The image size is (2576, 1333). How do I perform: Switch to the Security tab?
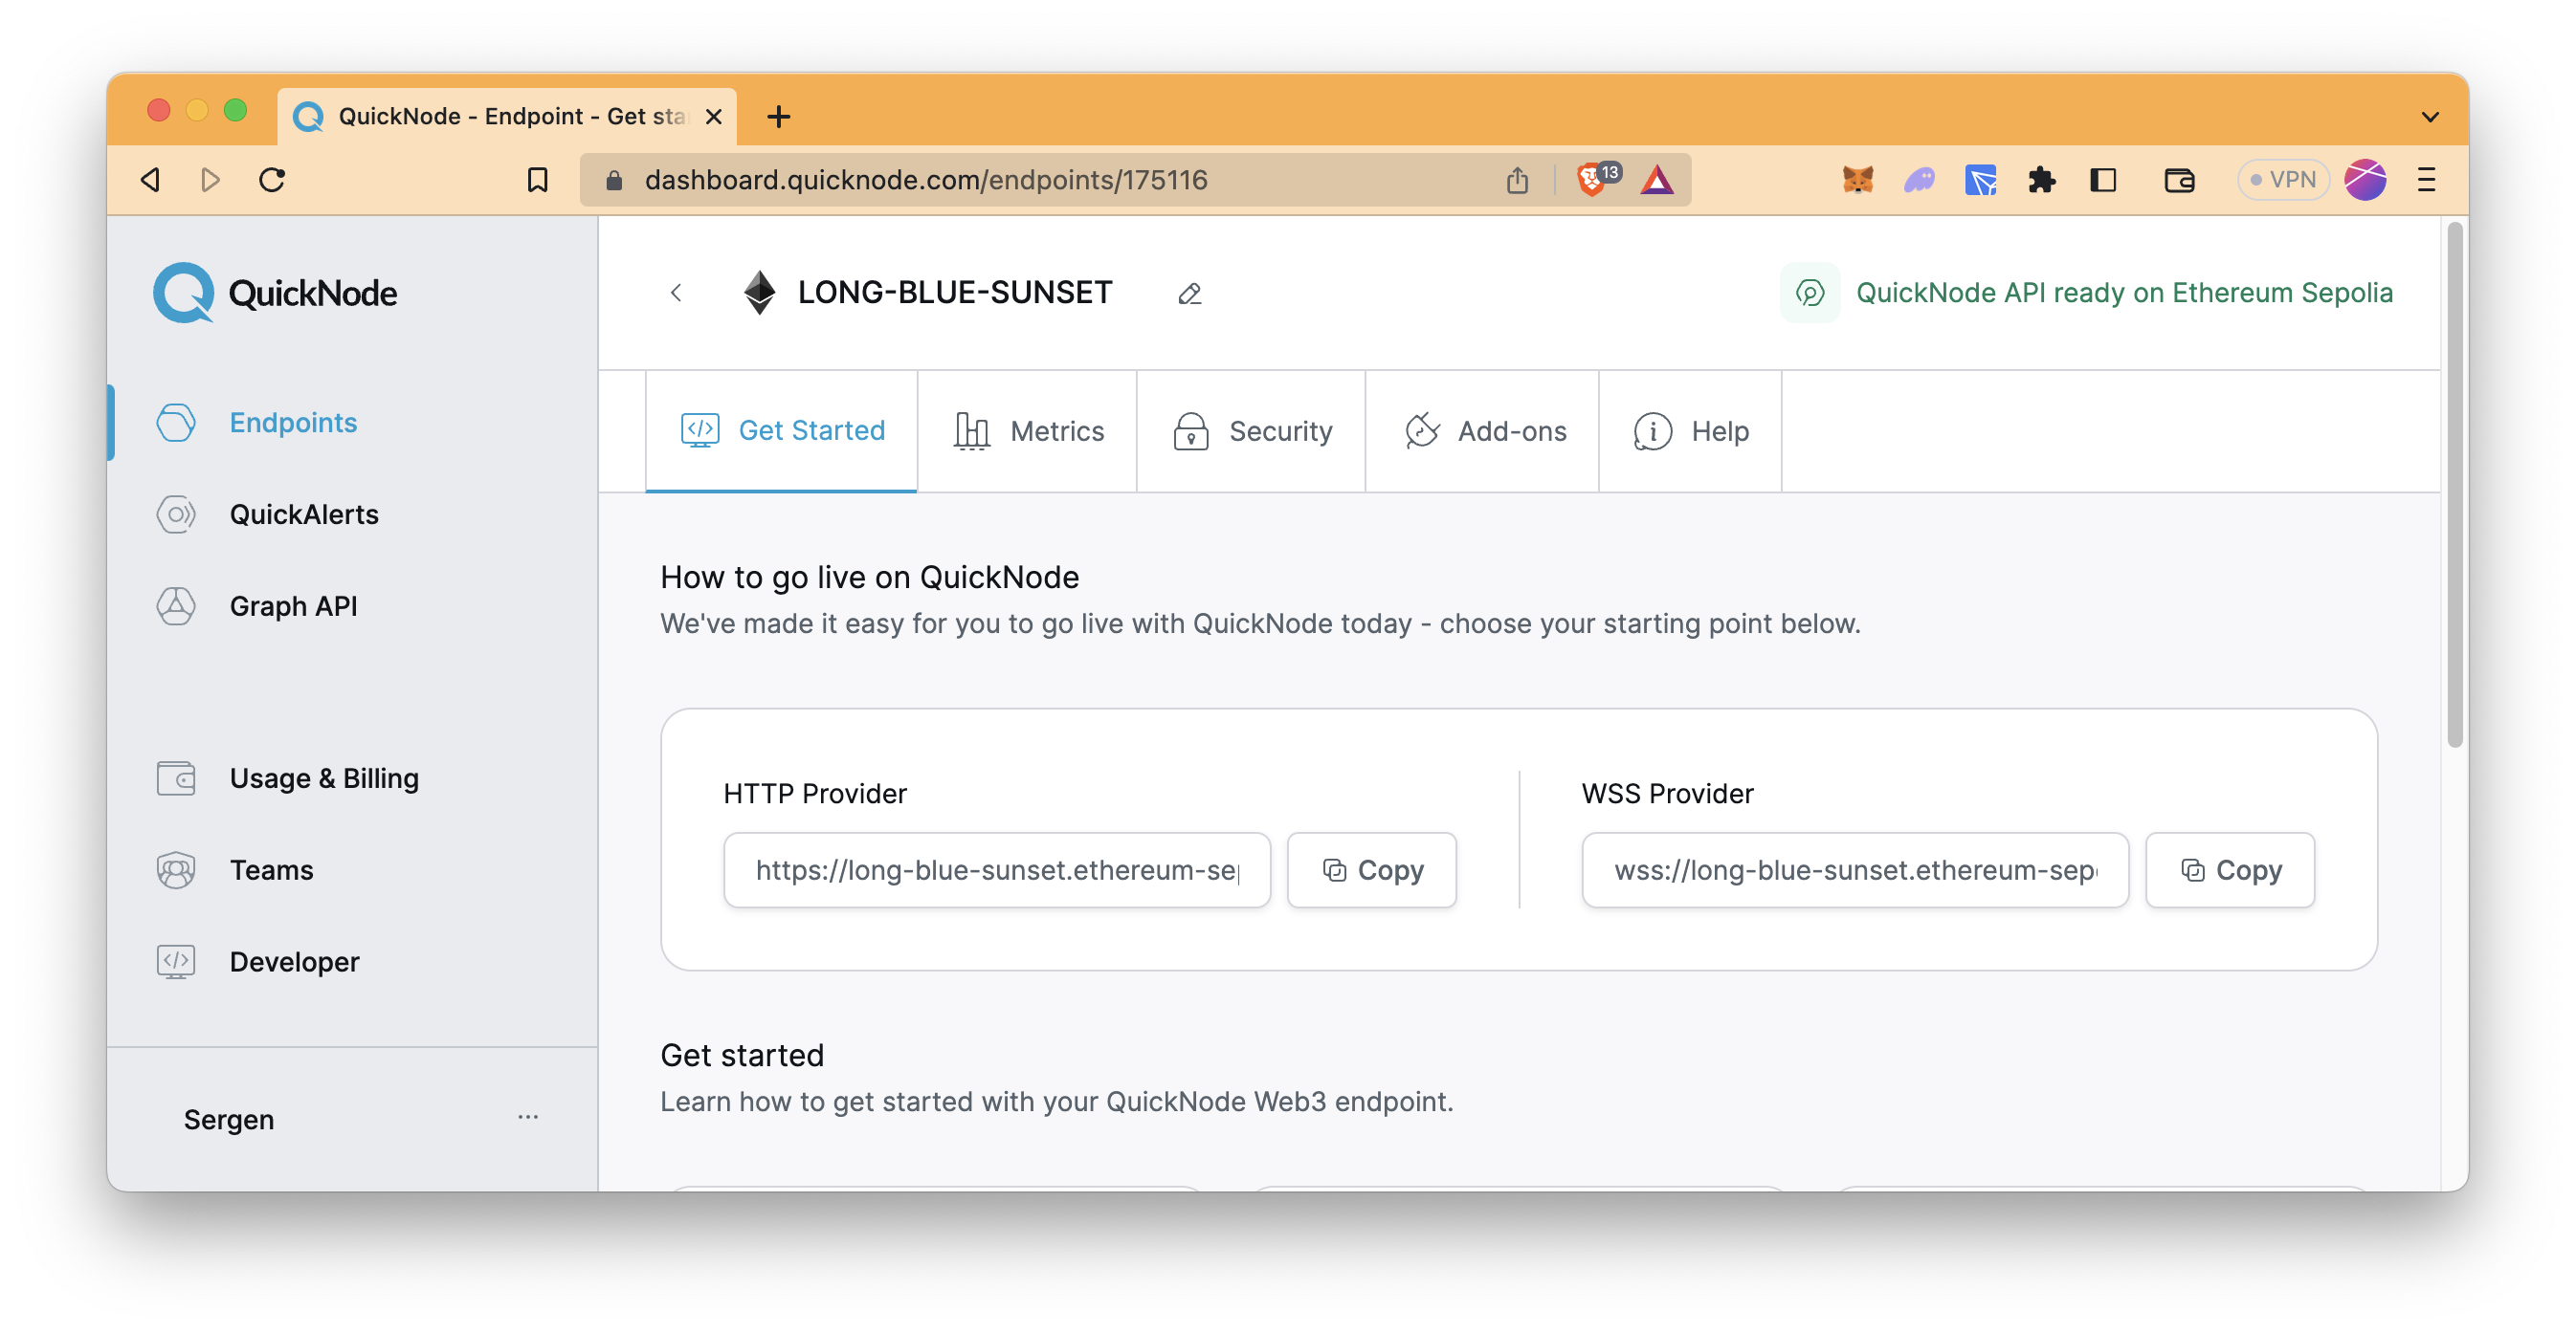(1252, 430)
